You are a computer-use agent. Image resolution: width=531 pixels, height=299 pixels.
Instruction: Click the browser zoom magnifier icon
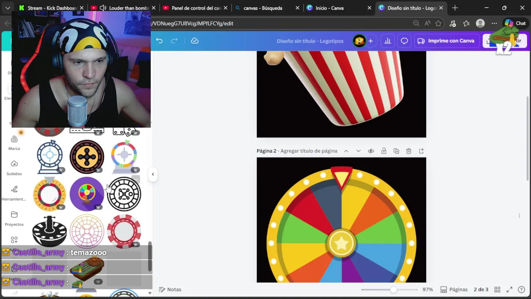[416, 23]
